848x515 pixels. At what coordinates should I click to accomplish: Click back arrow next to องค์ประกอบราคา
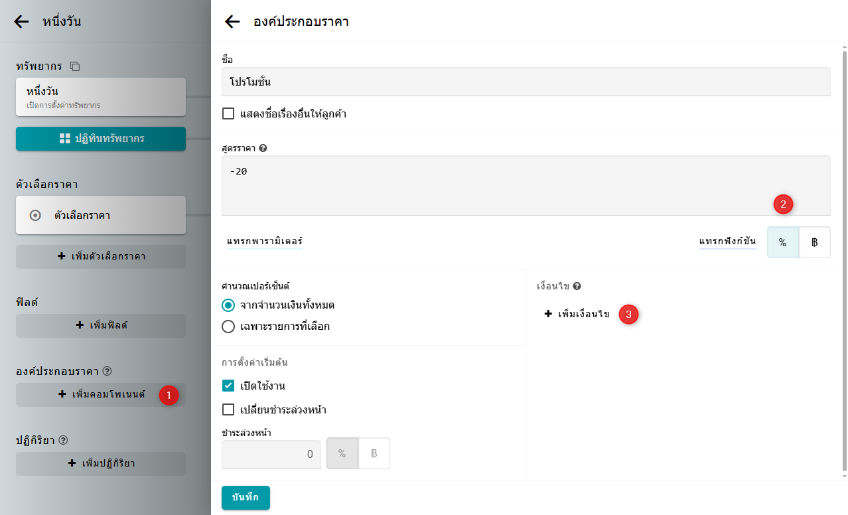pos(232,22)
